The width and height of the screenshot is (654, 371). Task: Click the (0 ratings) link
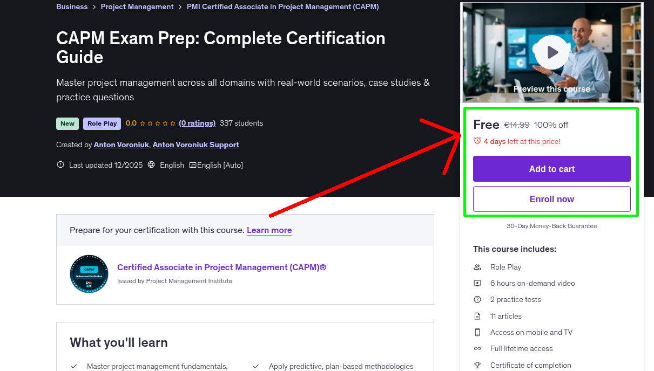[197, 123]
